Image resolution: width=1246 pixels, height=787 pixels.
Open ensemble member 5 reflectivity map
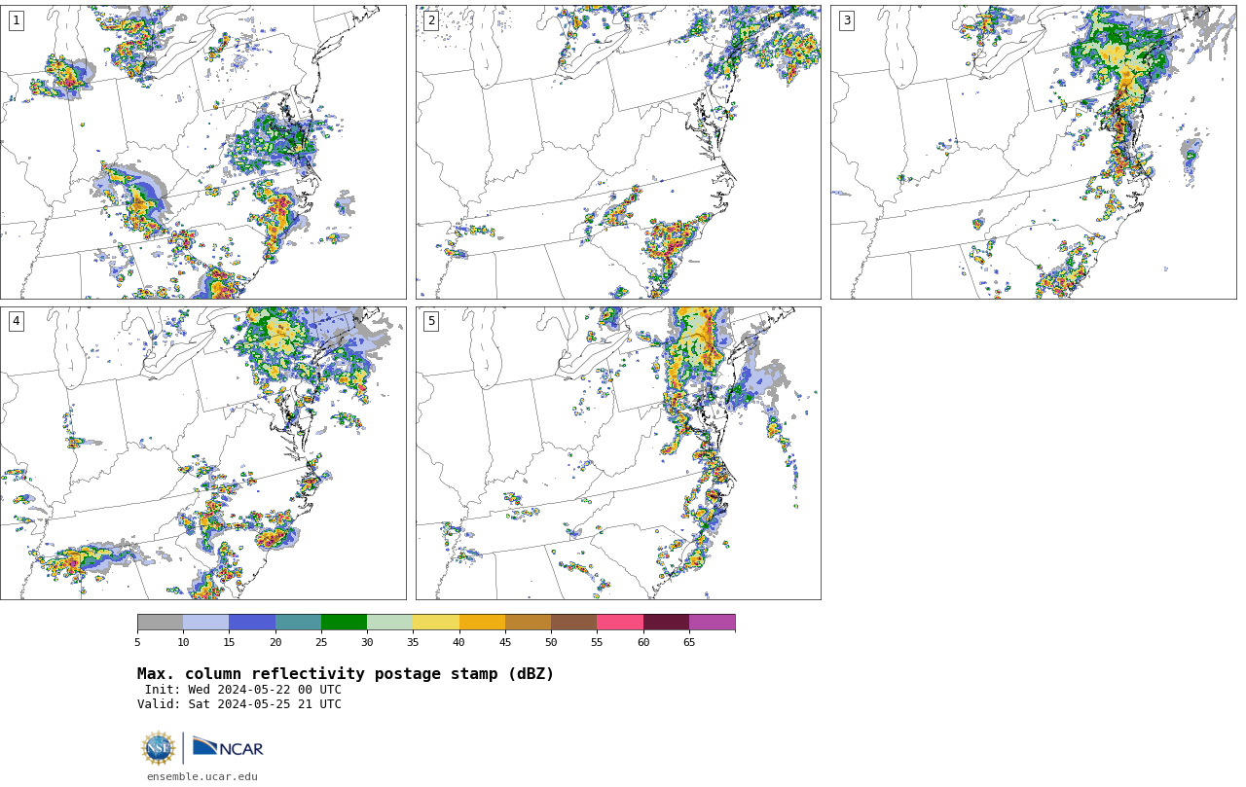[618, 453]
